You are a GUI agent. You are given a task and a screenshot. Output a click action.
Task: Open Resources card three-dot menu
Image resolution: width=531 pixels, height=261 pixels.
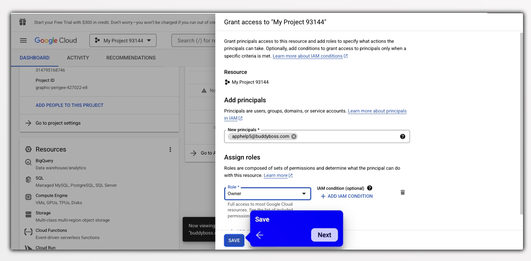170,150
